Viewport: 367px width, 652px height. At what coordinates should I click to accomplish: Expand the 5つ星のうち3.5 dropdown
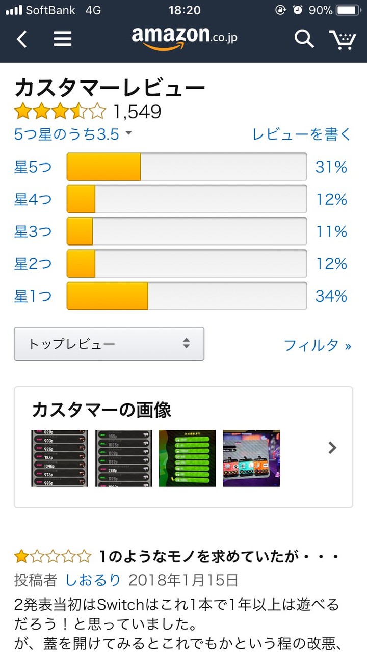(74, 134)
